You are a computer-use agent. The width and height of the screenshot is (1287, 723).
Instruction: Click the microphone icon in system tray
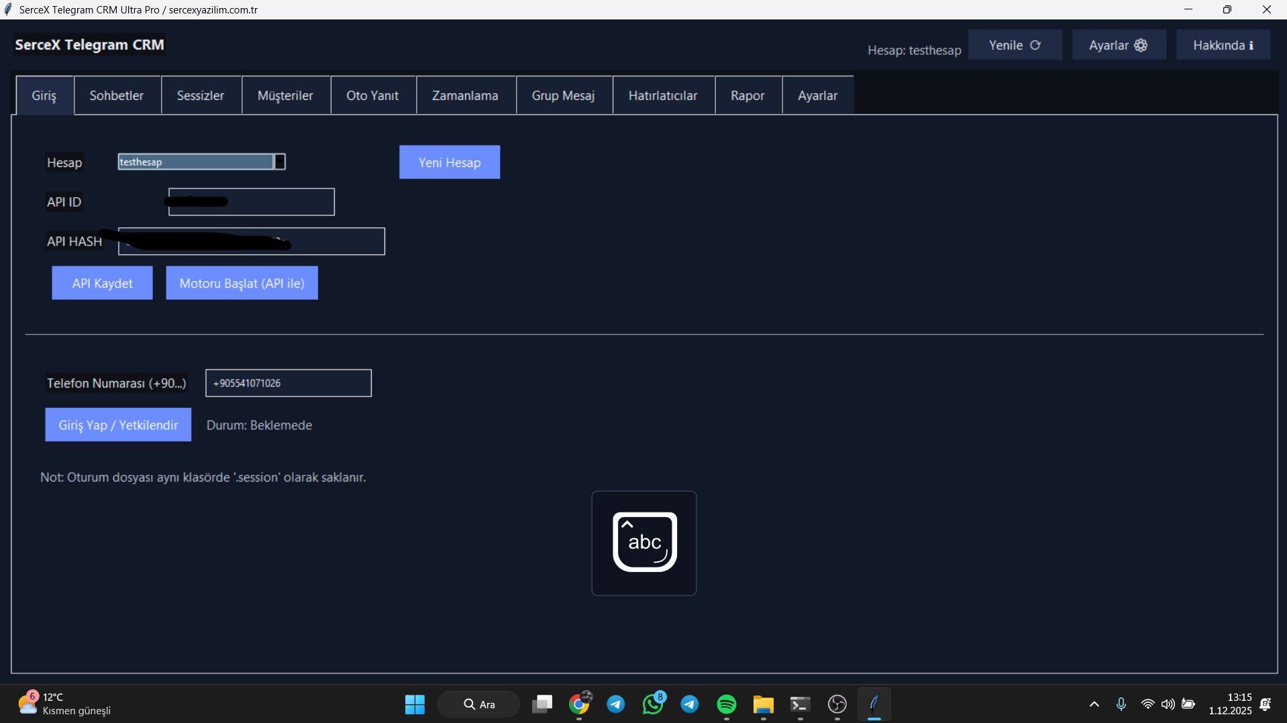(1121, 704)
